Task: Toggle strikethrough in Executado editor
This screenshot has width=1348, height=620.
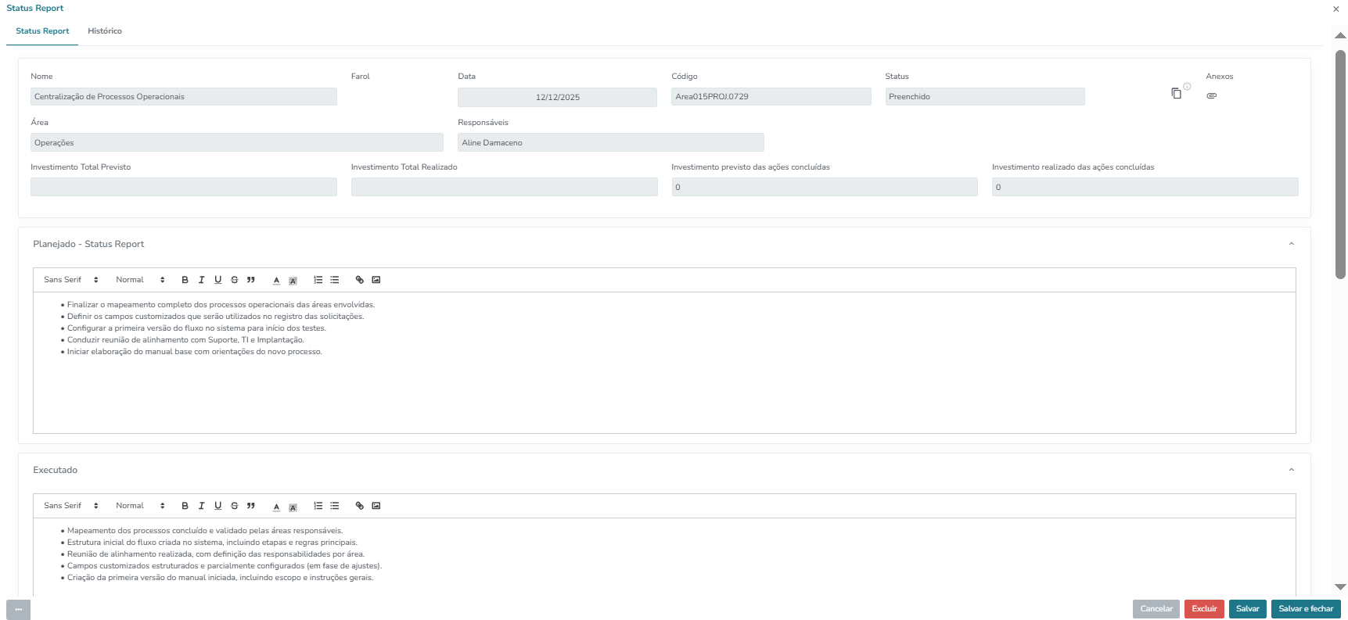Action: click(234, 506)
